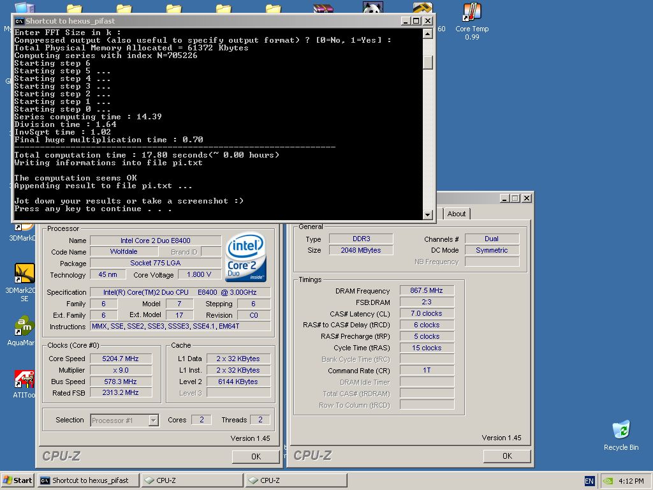Click the Code Name value 'Wolfdale'
653x490 pixels.
(124, 251)
